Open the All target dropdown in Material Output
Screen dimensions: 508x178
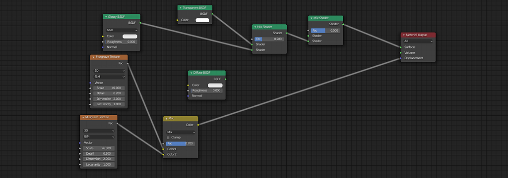click(418, 42)
